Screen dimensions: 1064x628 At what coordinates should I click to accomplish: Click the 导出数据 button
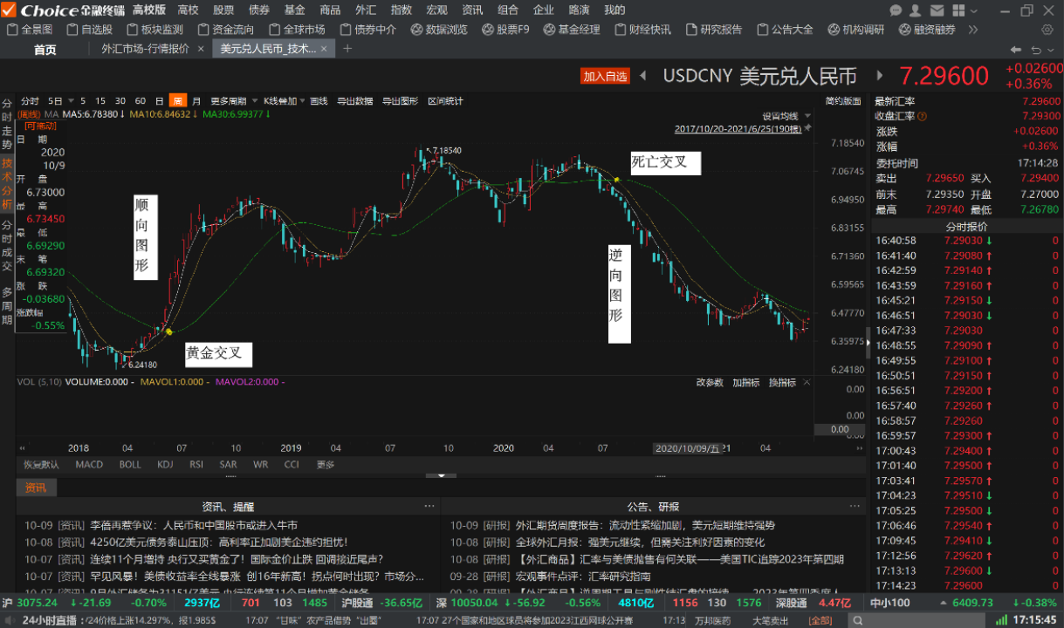coord(354,100)
